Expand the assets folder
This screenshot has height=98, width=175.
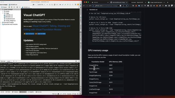click(x=2, y=11)
